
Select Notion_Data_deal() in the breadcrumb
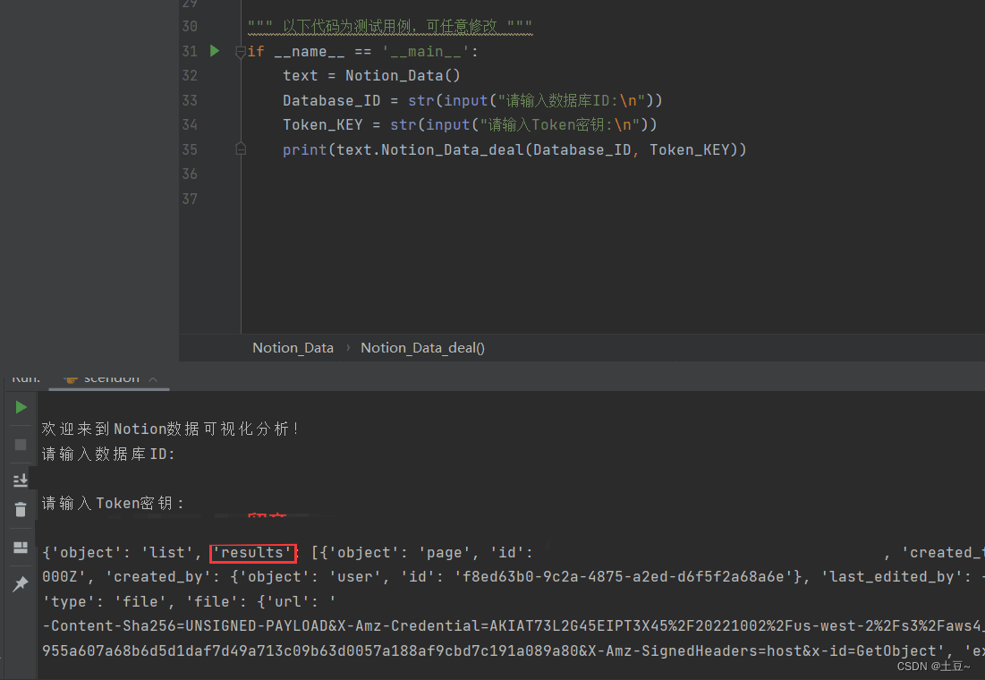coord(422,347)
